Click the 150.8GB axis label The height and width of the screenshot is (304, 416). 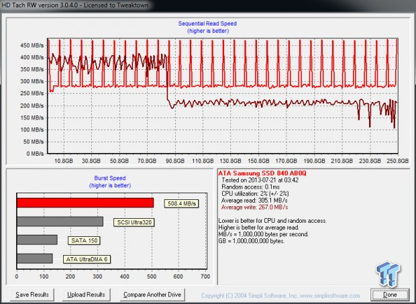click(x=258, y=161)
